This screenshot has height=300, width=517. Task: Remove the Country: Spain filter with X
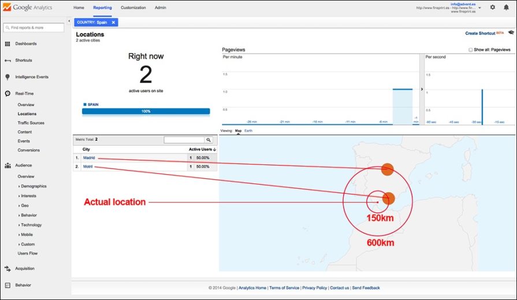[113, 22]
